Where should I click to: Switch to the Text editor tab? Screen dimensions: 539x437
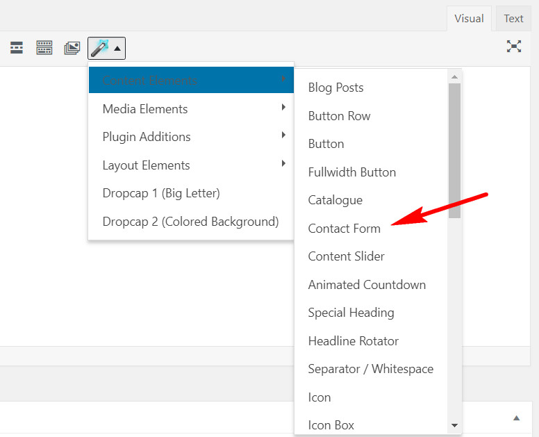tap(513, 18)
